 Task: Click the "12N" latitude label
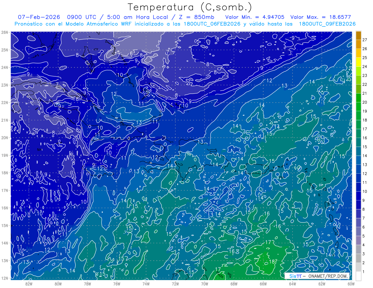(4, 278)
